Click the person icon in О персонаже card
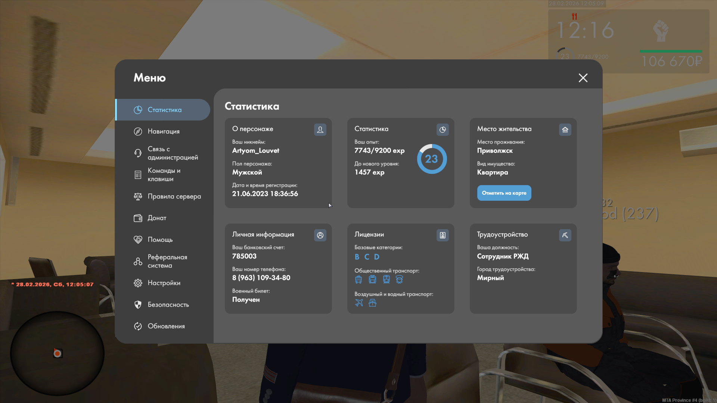717x403 pixels. (320, 129)
